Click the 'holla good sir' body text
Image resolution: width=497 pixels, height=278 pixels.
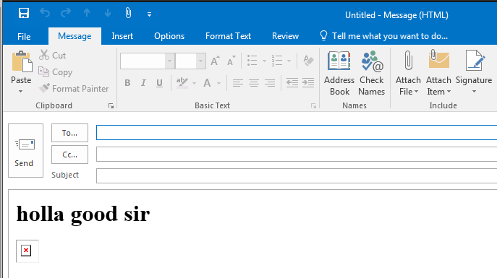(83, 214)
